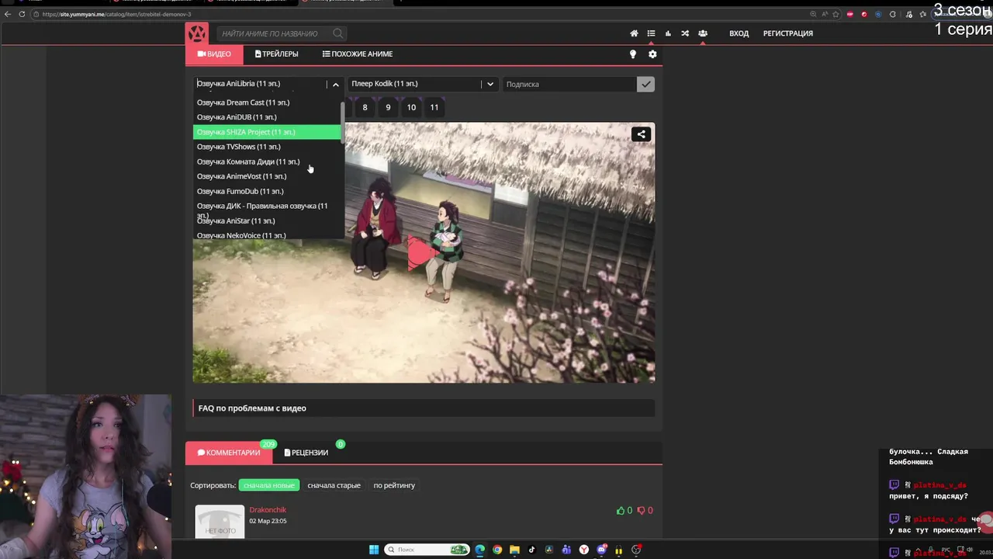The image size is (993, 559).
Task: Select episode 11
Action: coord(434,107)
